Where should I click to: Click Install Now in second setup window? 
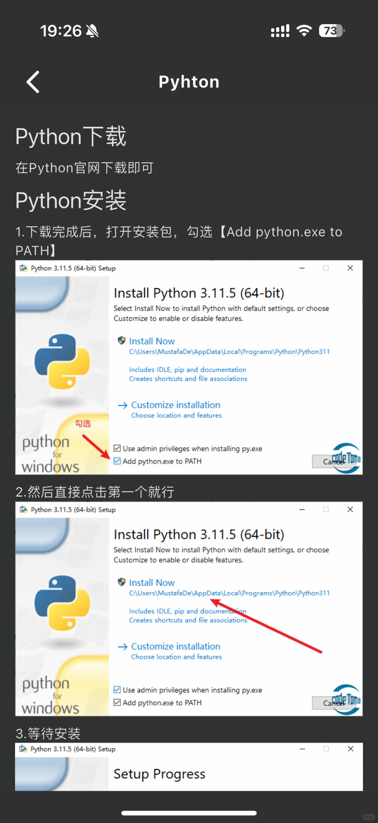click(152, 583)
